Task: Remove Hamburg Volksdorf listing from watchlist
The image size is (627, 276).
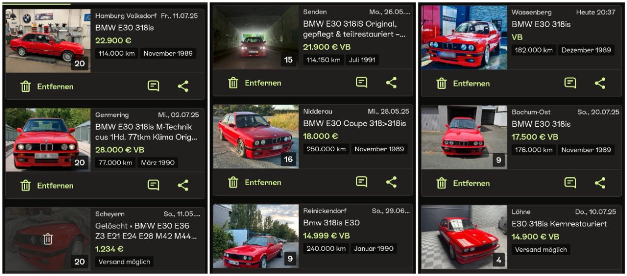Action: click(47, 87)
